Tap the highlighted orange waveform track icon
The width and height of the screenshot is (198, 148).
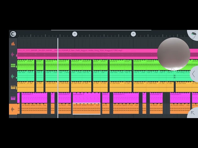[x=13, y=109]
